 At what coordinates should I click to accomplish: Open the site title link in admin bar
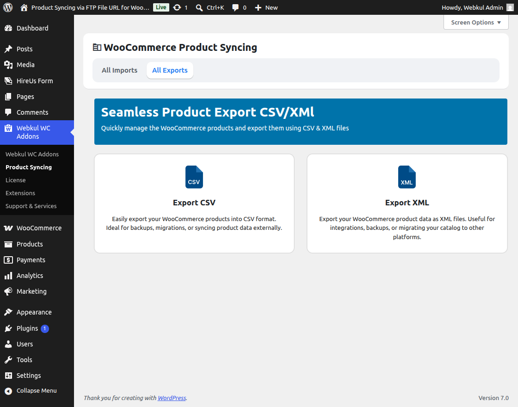pos(90,7)
